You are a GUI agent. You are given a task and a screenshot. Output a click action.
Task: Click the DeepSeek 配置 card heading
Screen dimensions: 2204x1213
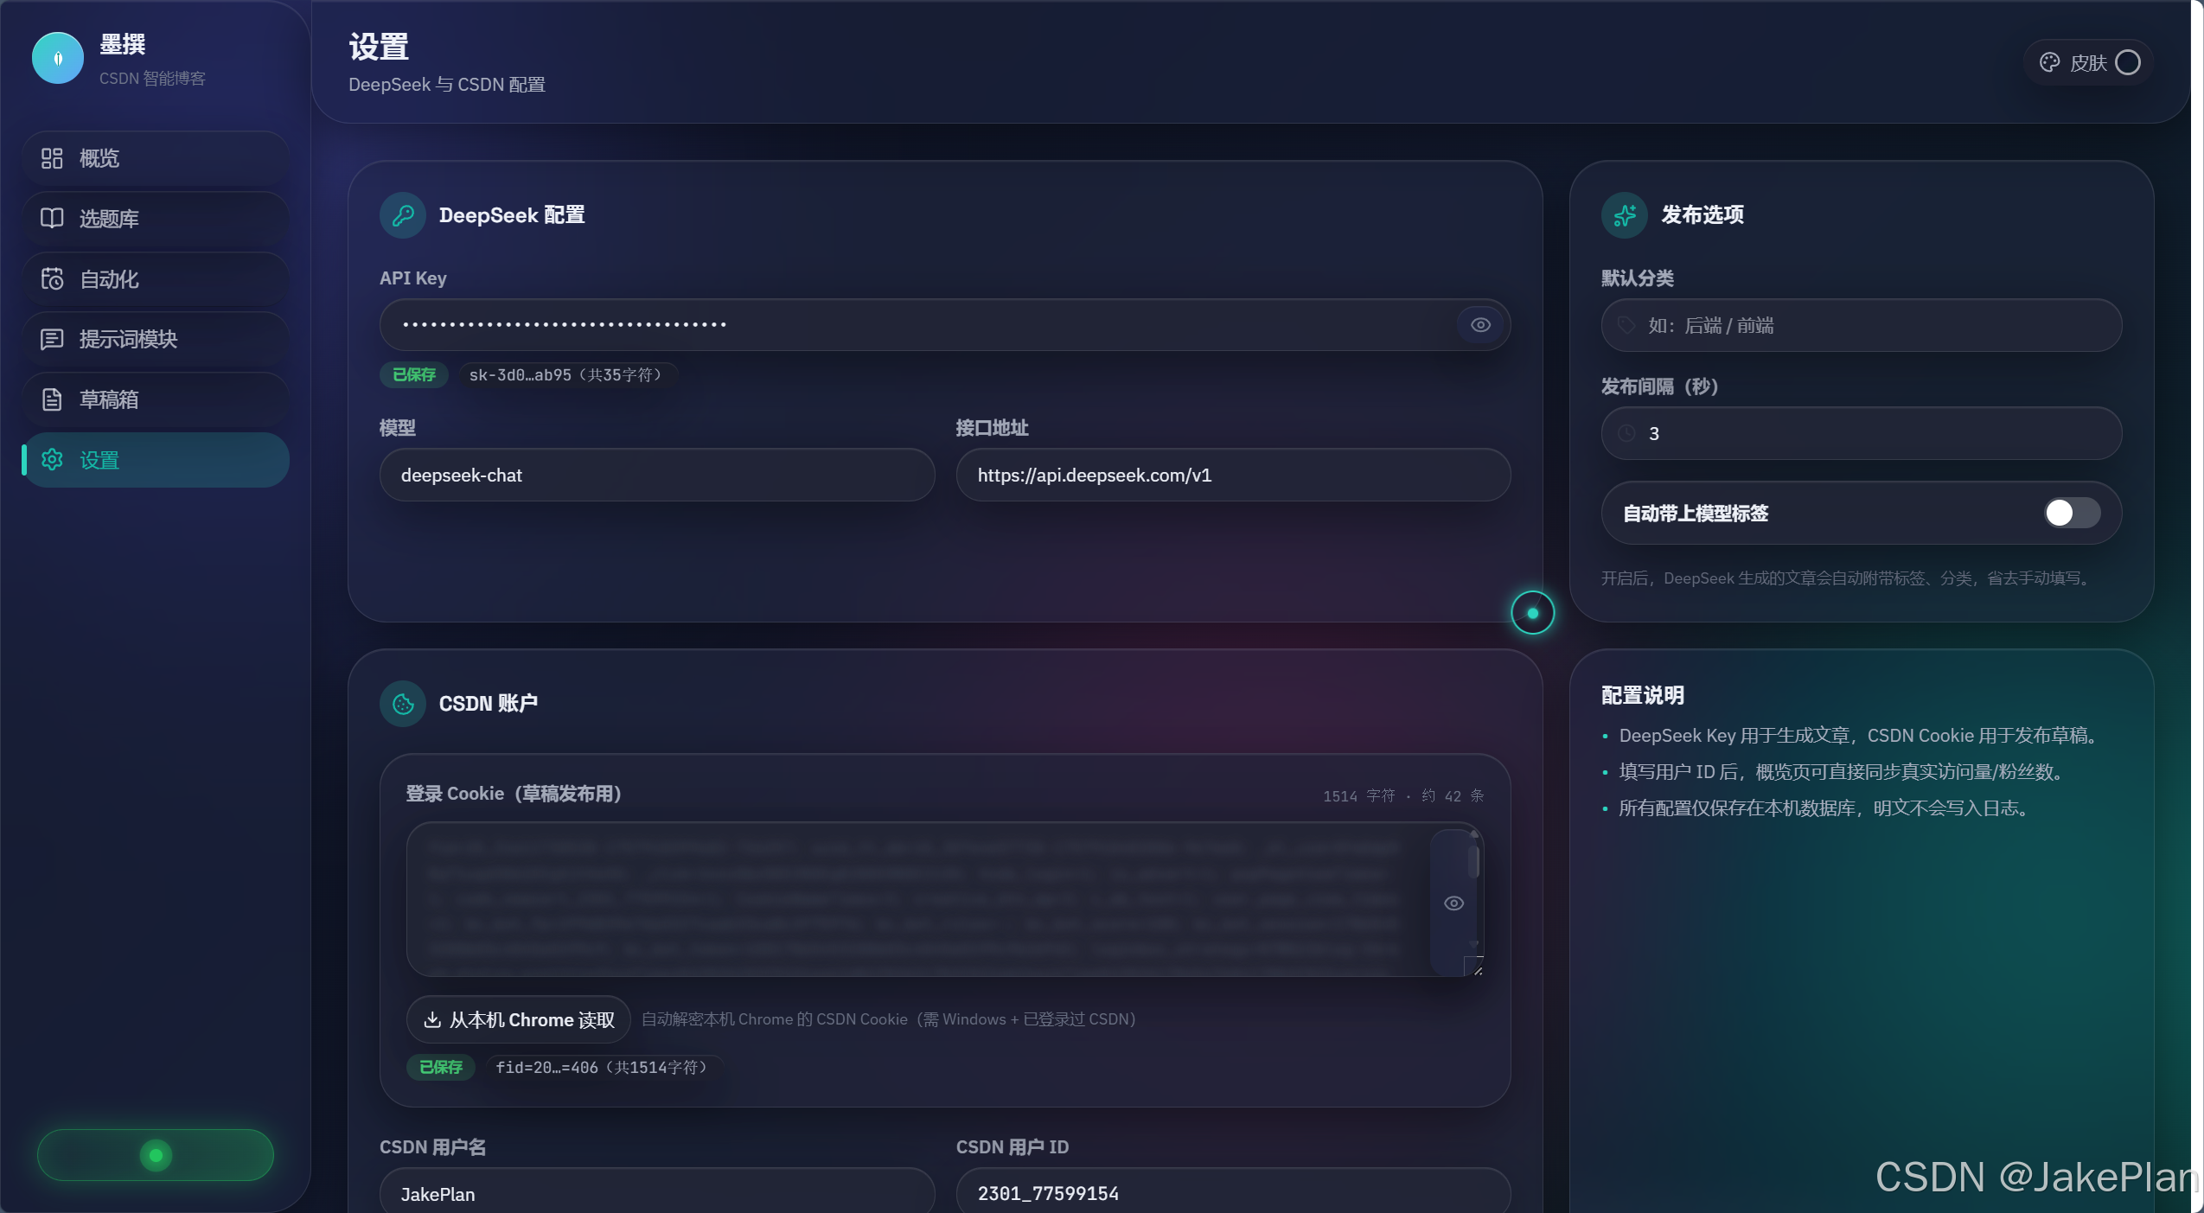(512, 215)
